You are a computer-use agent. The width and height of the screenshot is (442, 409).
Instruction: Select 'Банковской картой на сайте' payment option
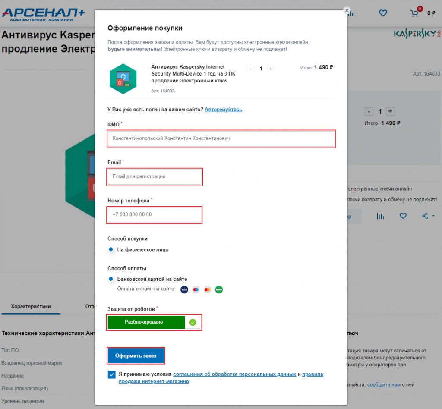click(111, 279)
